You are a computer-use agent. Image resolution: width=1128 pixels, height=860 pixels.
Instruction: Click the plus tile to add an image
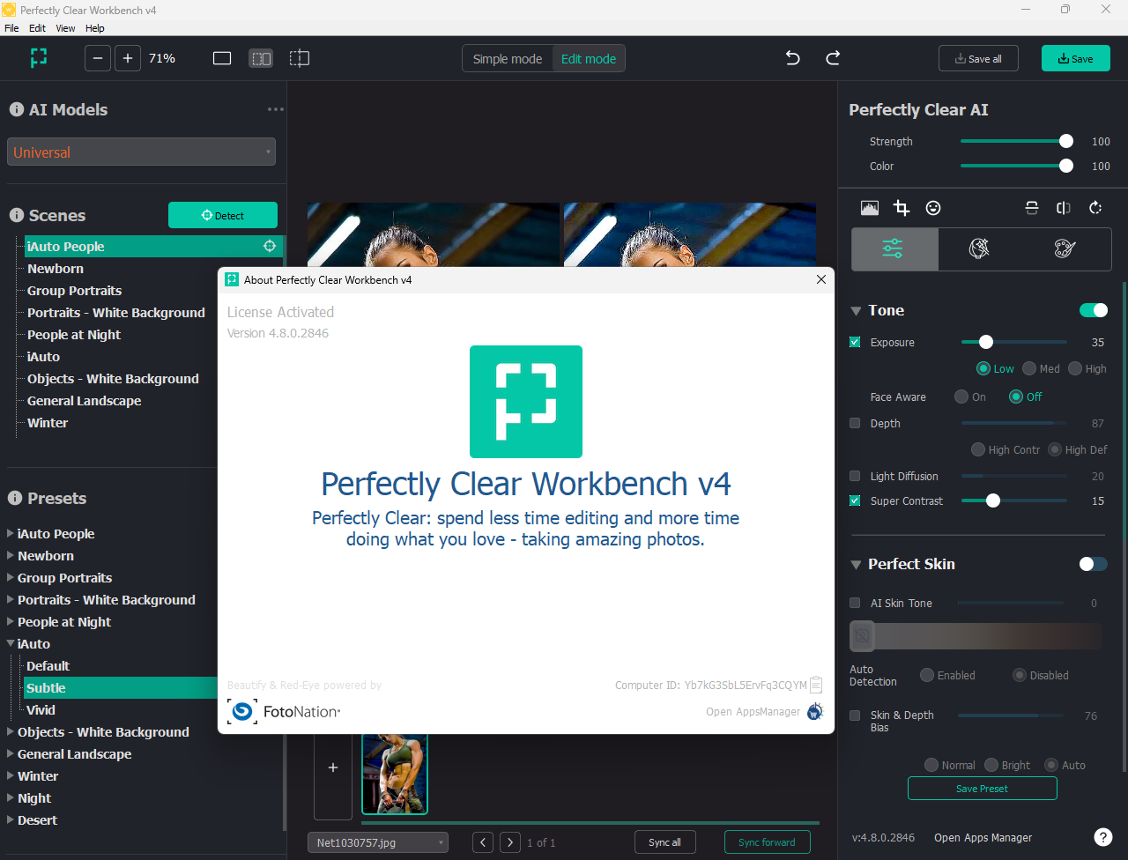(x=333, y=767)
